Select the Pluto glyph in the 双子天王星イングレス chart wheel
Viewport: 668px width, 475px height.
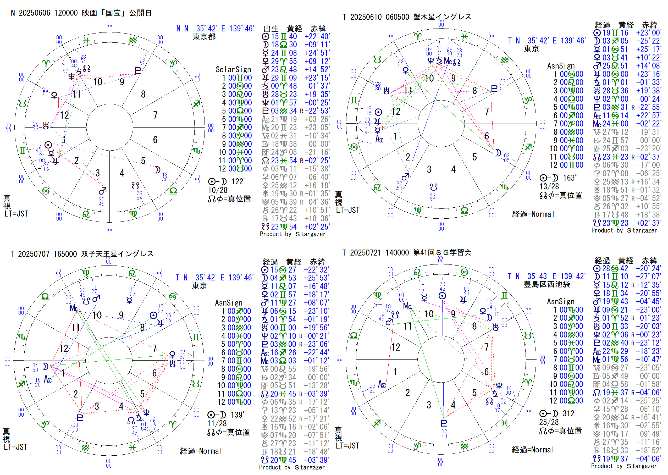[80, 417]
